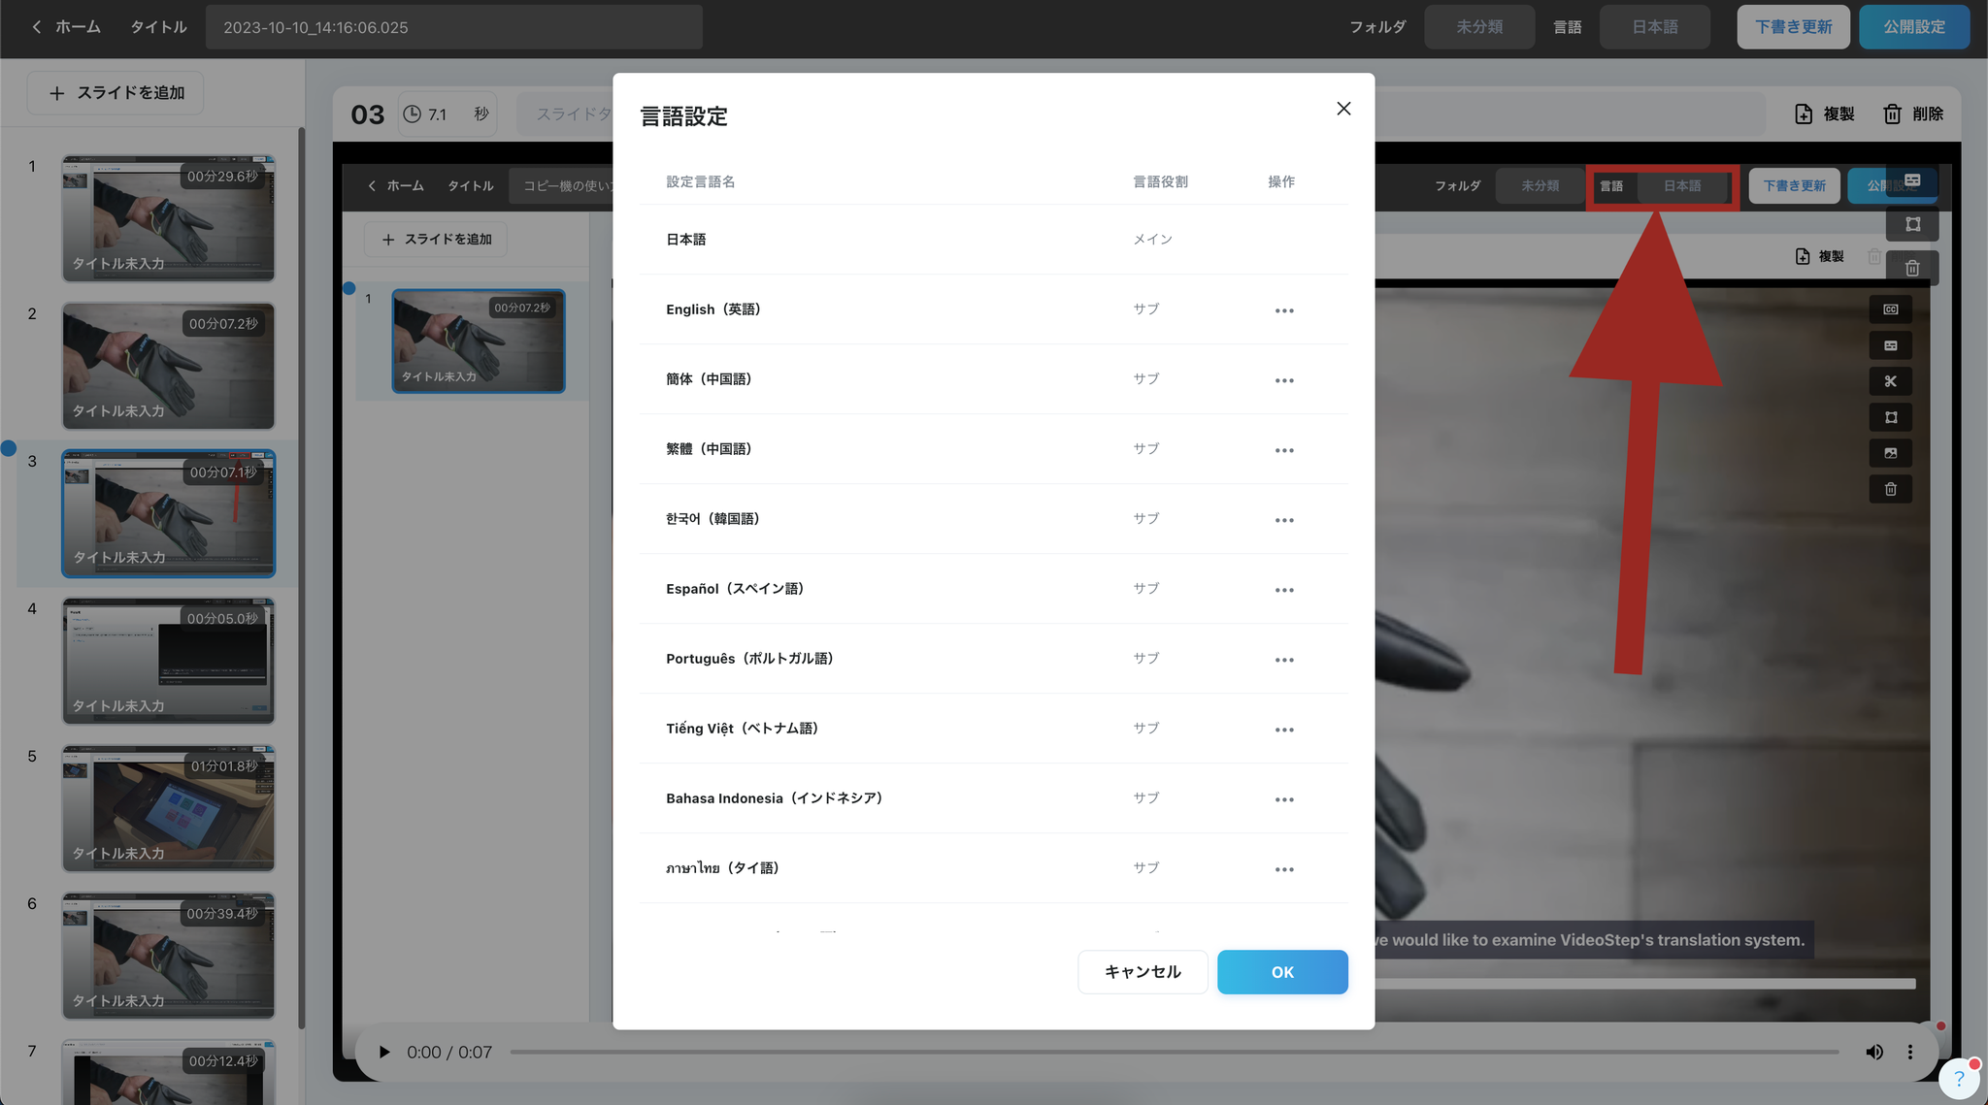The height and width of the screenshot is (1105, 1988).
Task: Open options menu for タイ語 row
Action: coord(1284,869)
